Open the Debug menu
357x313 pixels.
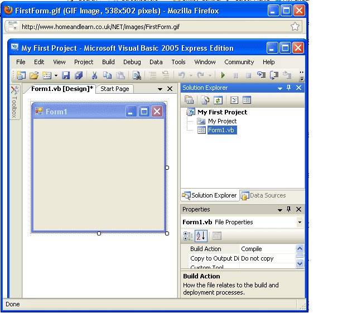point(132,62)
